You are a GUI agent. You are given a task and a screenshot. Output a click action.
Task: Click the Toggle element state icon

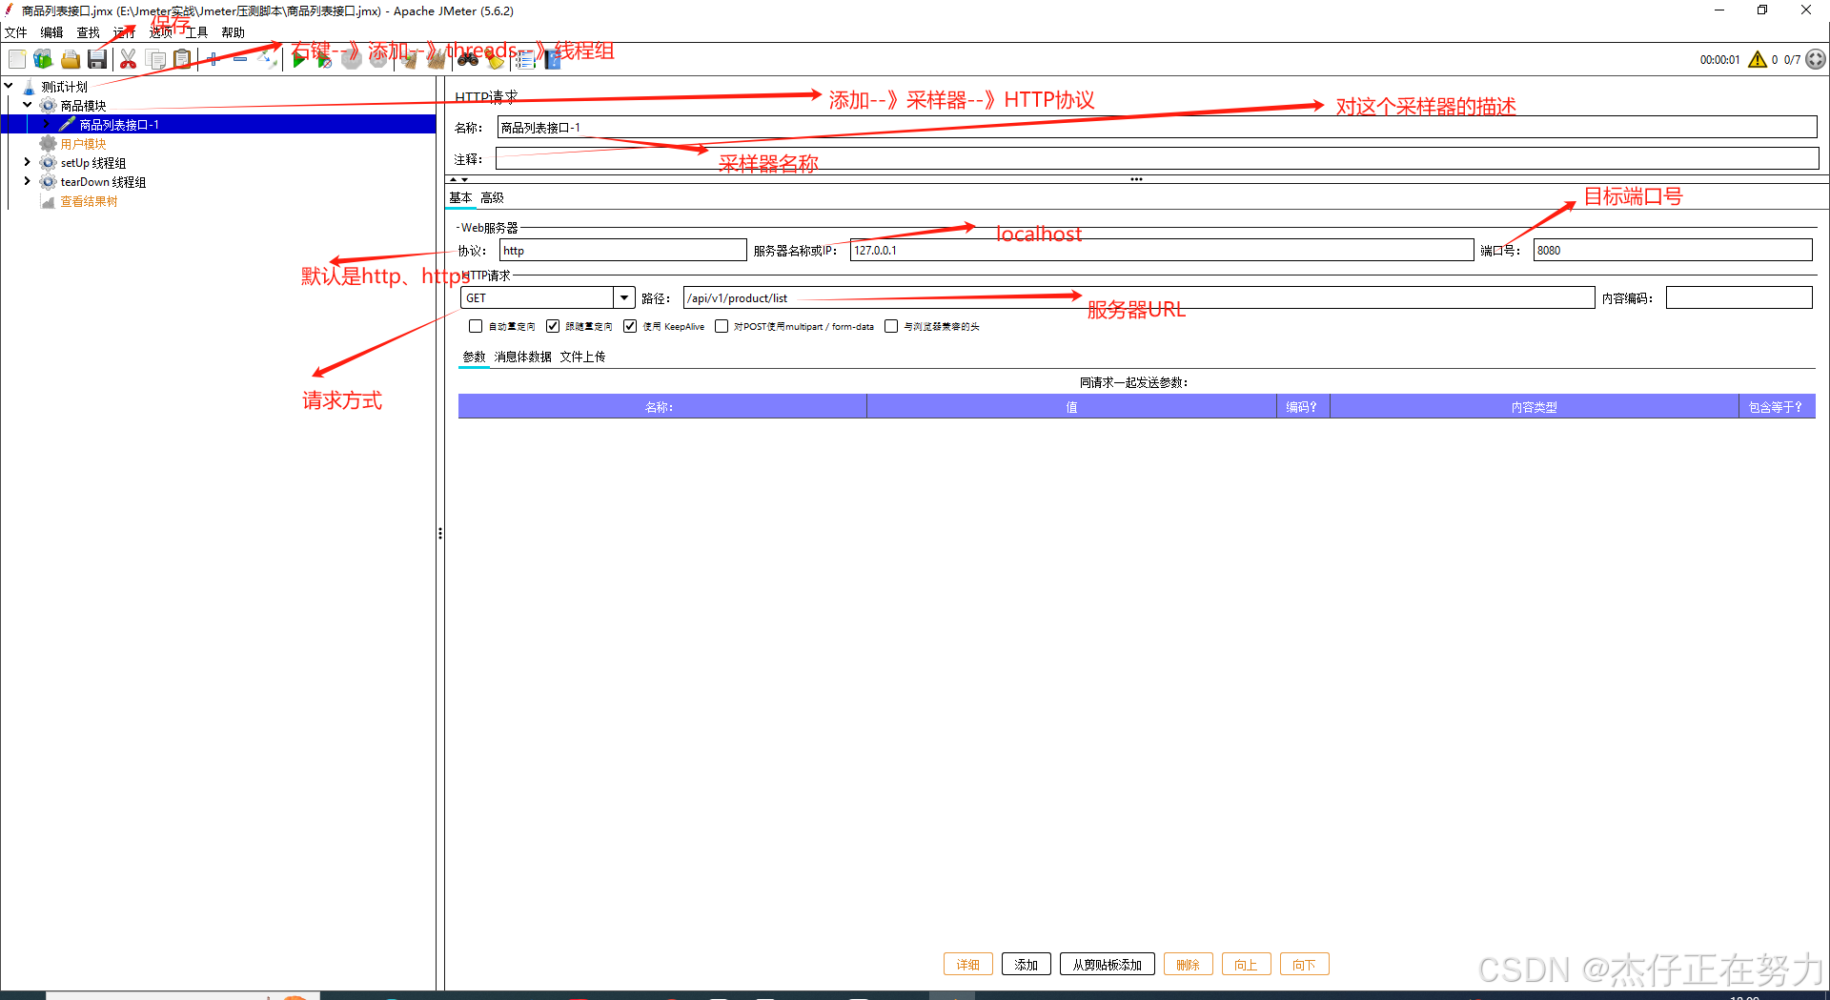[x=268, y=60]
